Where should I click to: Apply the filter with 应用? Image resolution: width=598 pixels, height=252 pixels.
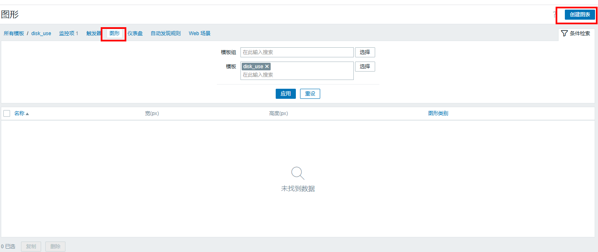click(286, 94)
